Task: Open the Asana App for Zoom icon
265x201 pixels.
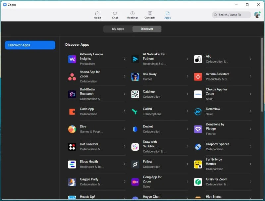Action: tap(72, 77)
